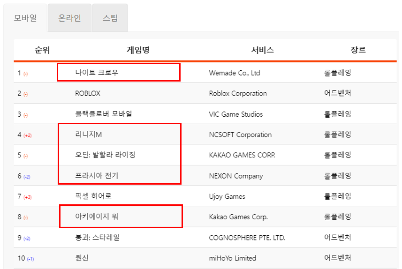Select game name ROBLOX
Viewport: 402px width, 269px height.
pyautogui.click(x=88, y=93)
